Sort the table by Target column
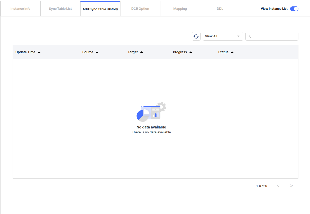The image size is (310, 214). (x=142, y=52)
